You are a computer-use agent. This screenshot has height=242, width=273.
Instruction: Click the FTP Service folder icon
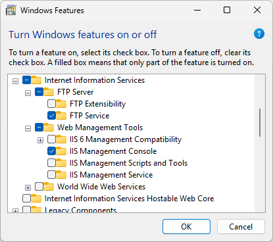tap(61, 116)
